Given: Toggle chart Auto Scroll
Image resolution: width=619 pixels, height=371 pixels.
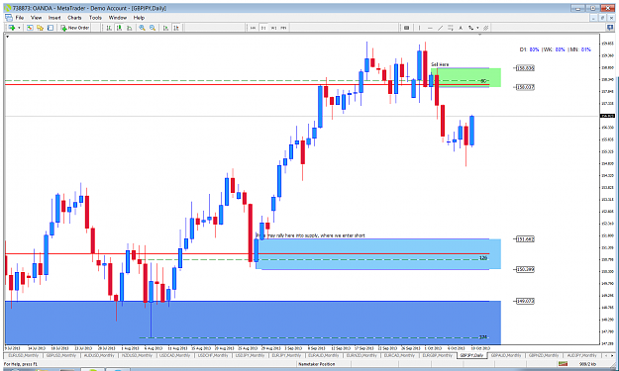Looking at the screenshot, I should [x=165, y=28].
